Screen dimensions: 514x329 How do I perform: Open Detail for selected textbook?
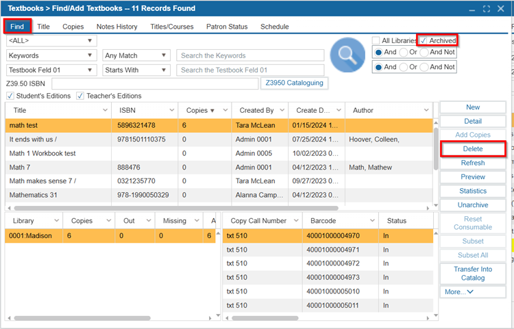click(473, 121)
